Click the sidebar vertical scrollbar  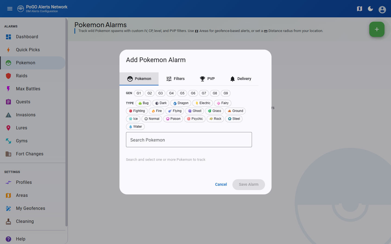pos(67,122)
